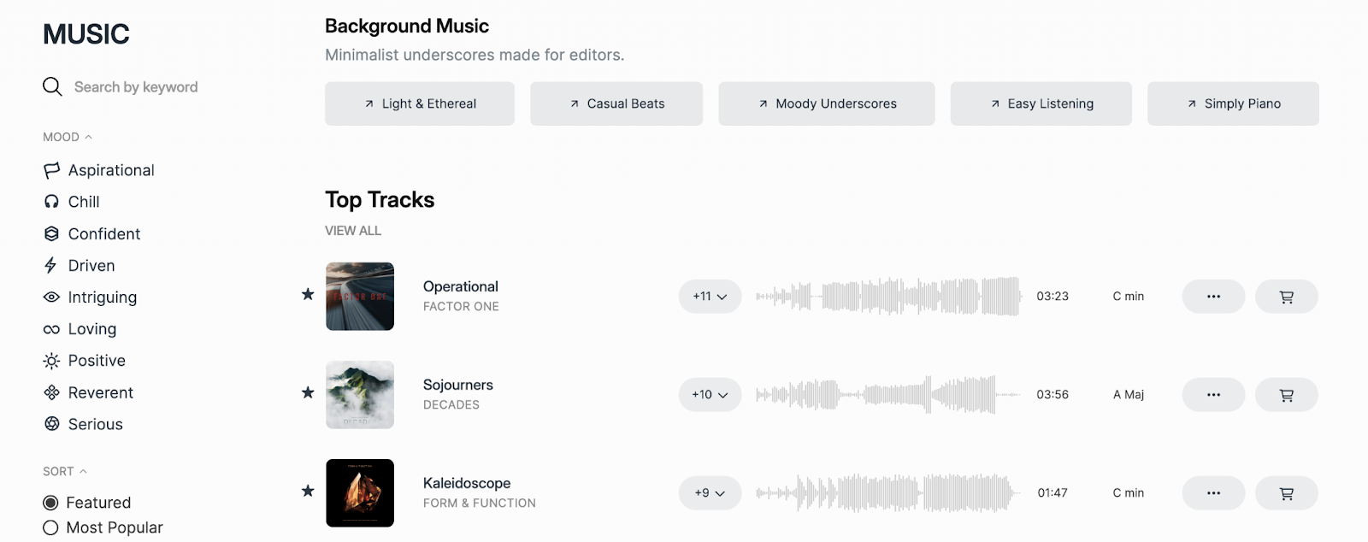Screen dimensions: 1368x542
Task: Select the Featured sort option
Action: (x=50, y=502)
